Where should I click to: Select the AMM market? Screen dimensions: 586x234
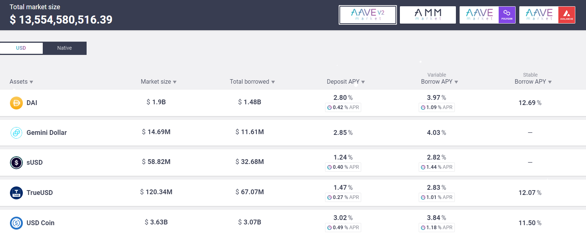(428, 15)
